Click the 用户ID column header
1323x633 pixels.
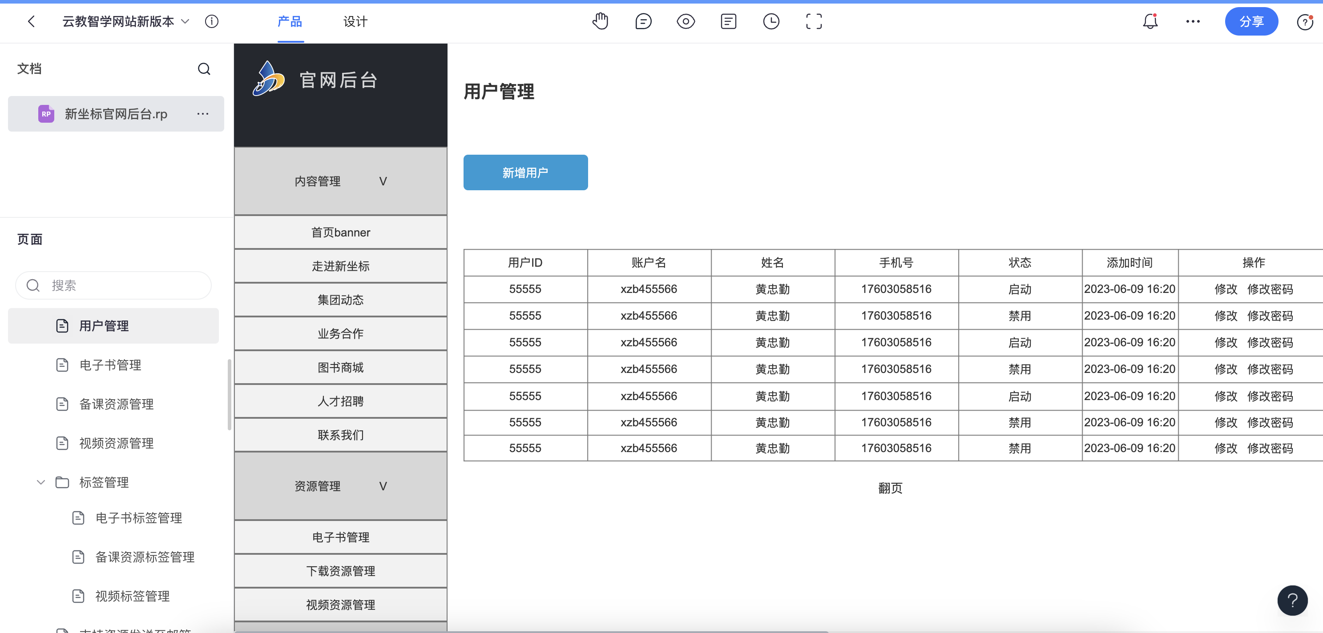tap(525, 262)
